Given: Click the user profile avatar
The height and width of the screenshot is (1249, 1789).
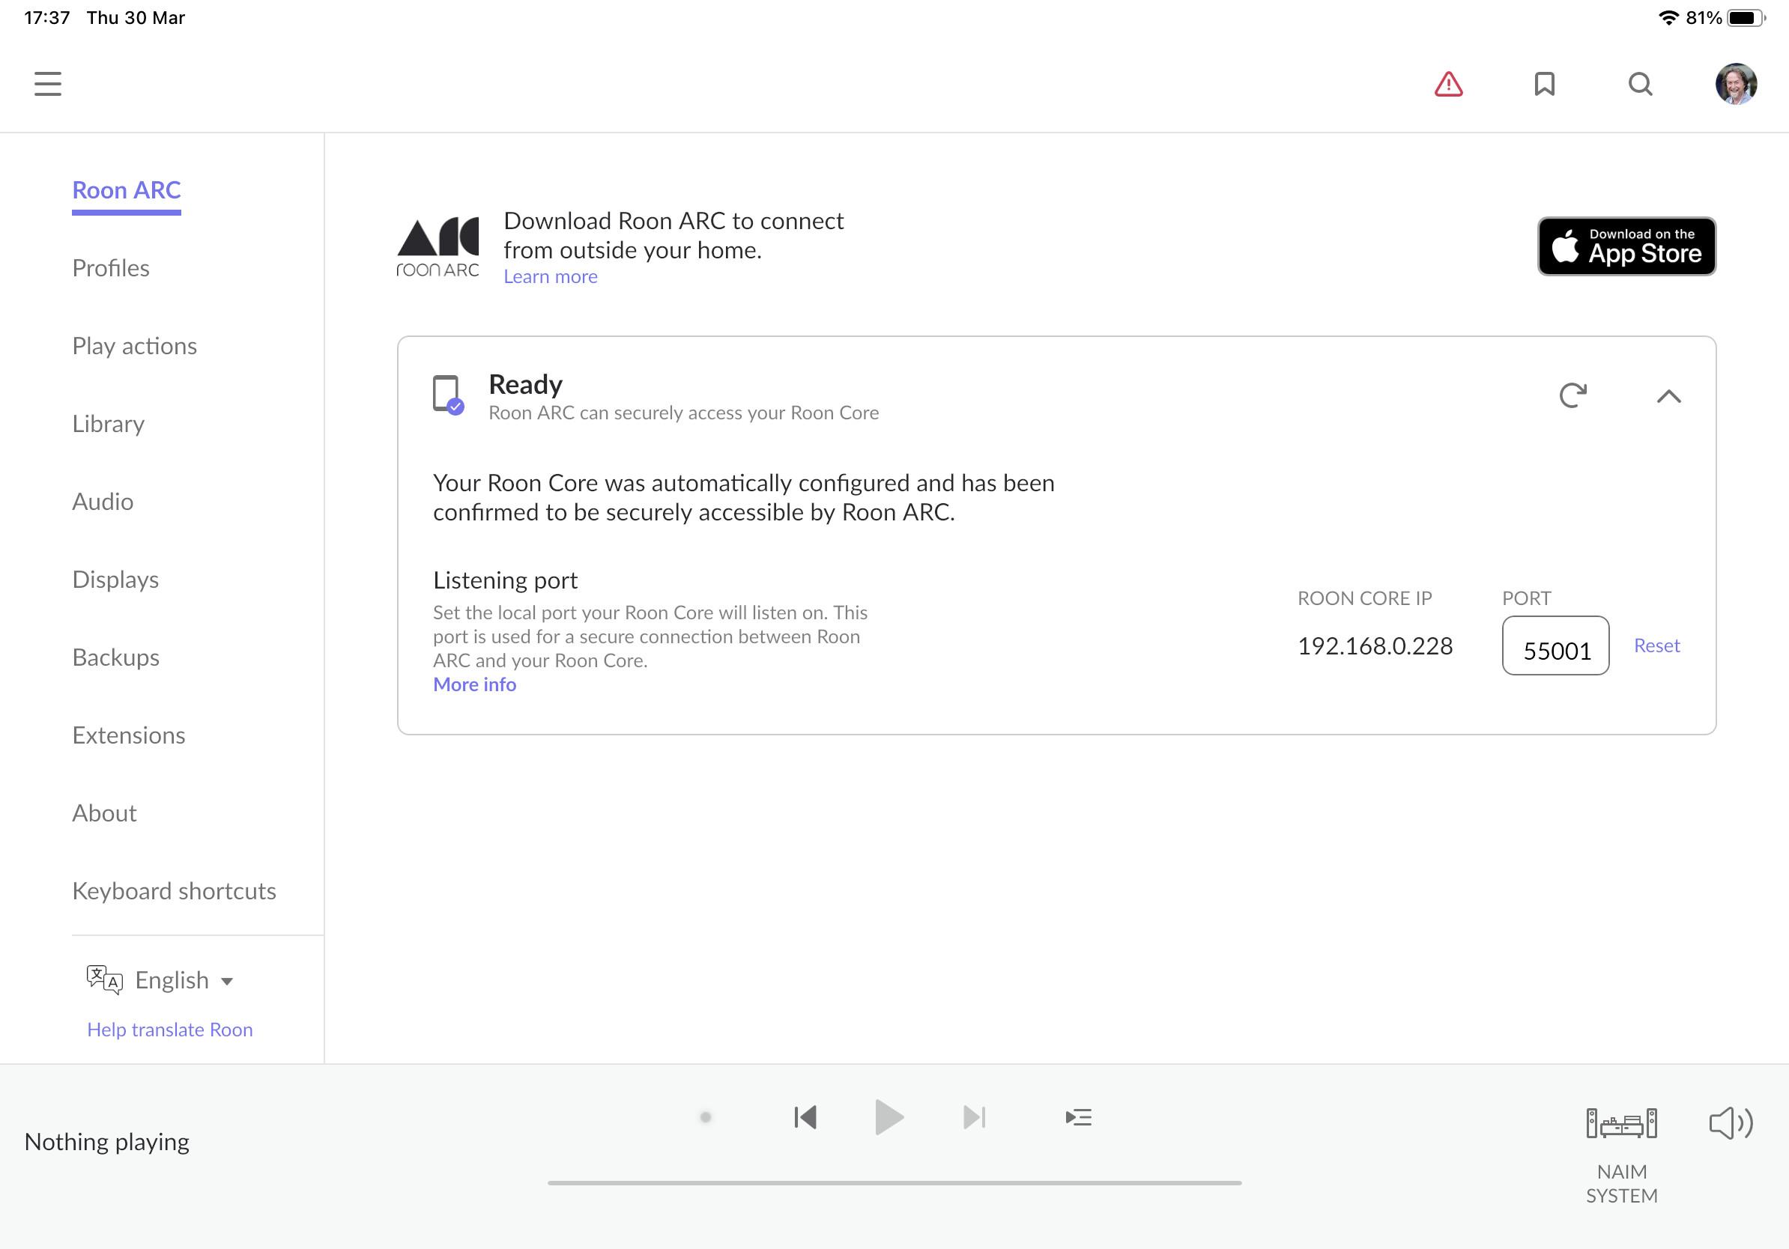Looking at the screenshot, I should point(1735,84).
